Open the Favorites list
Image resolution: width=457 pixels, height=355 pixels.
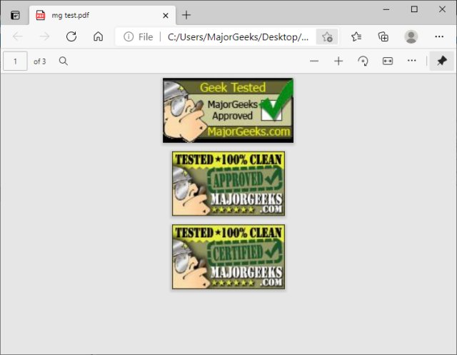coord(356,36)
